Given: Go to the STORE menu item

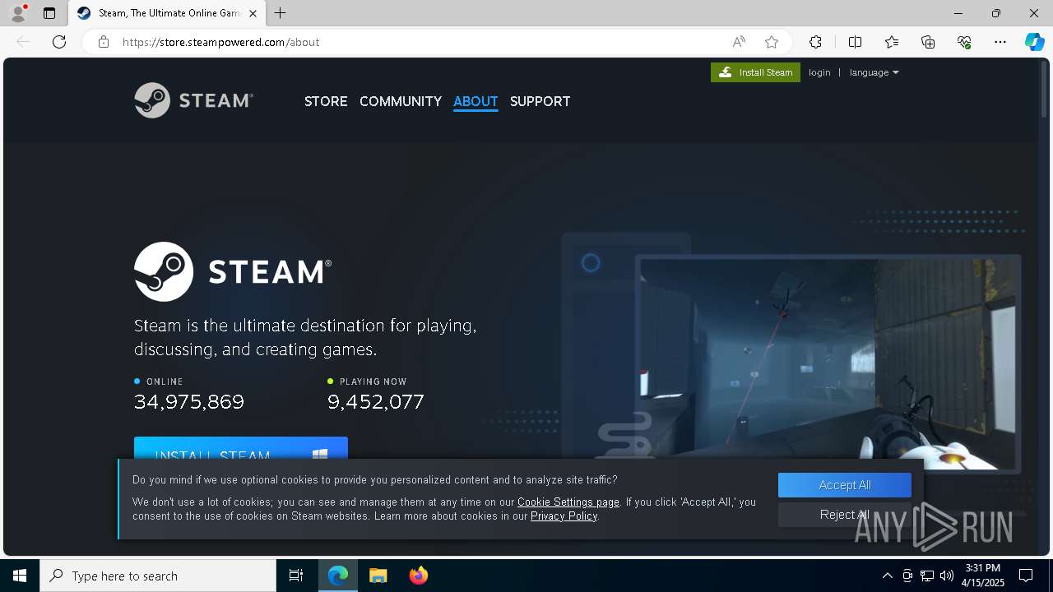Looking at the screenshot, I should (x=326, y=101).
